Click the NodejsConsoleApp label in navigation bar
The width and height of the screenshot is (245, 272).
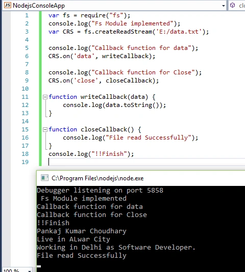pyautogui.click(x=39, y=6)
